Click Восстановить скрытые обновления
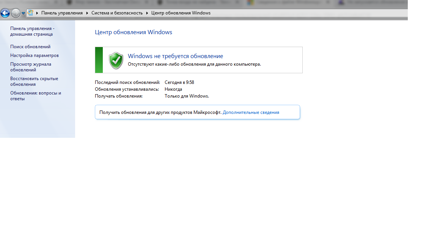The image size is (437, 246). click(x=34, y=82)
